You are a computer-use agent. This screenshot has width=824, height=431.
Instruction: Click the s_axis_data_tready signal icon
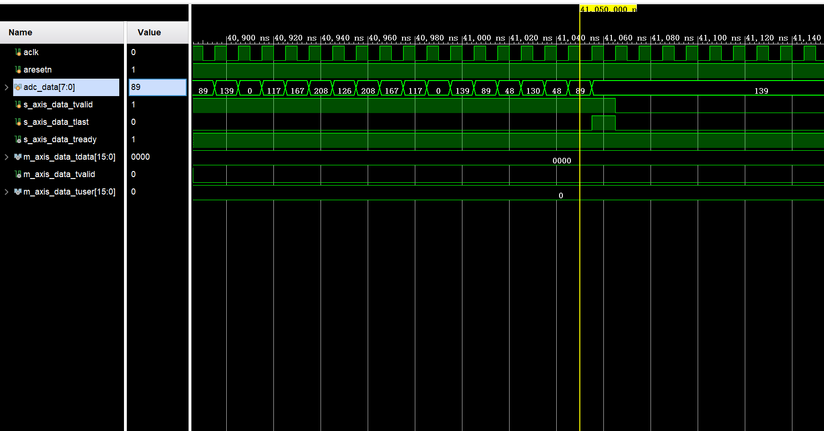(x=18, y=139)
